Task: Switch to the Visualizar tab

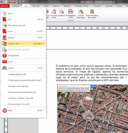Action: [16, 6]
